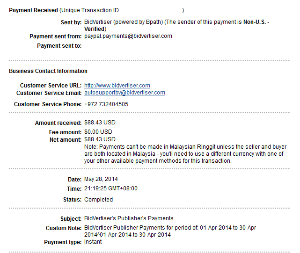This screenshot has width=300, height=253.
Task: Click the time 21:19:25 GMT+08:00
Action: pos(111,188)
